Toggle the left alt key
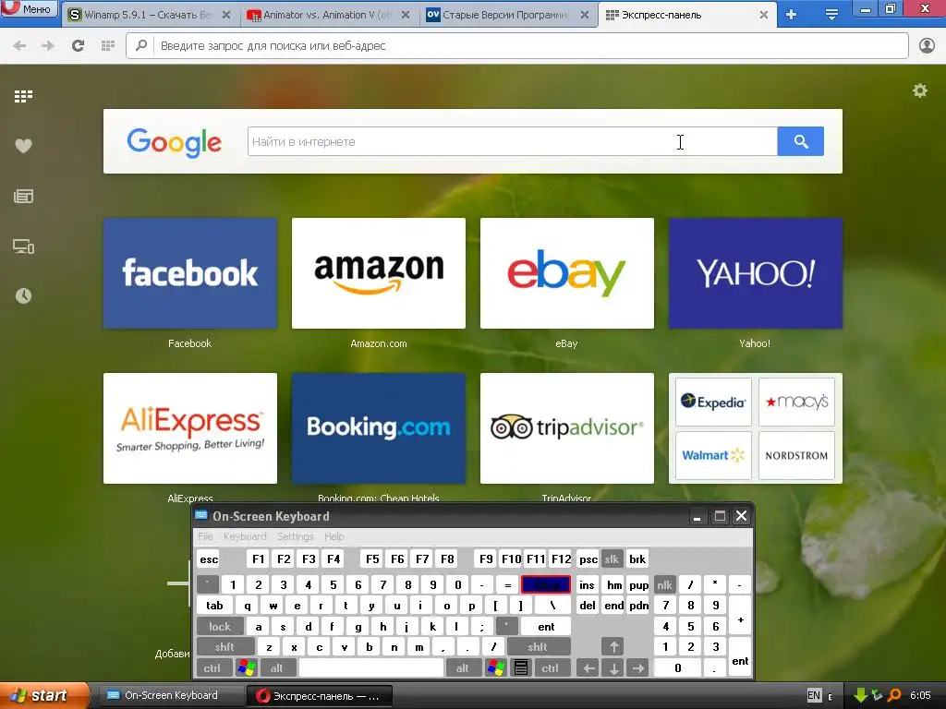The width and height of the screenshot is (946, 709). coord(276,668)
